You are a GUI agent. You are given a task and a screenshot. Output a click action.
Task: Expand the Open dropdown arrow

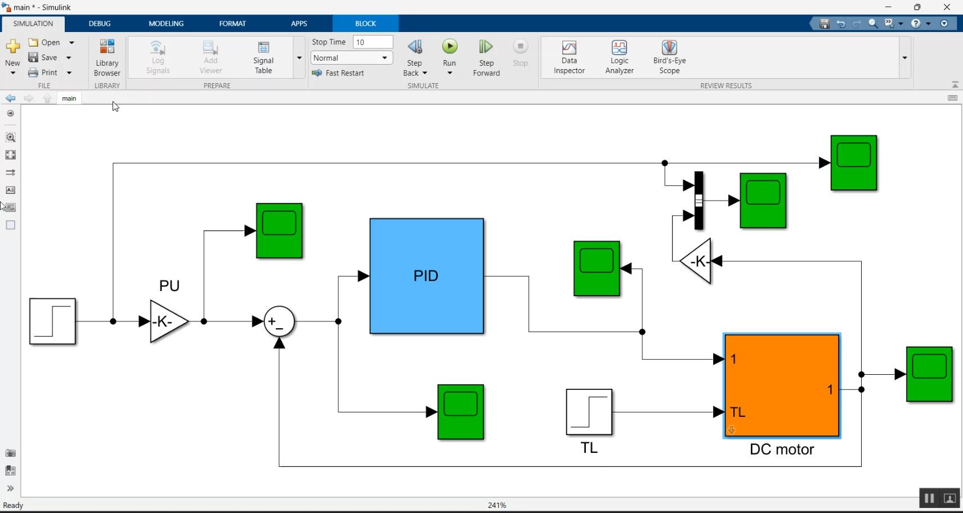[71, 43]
